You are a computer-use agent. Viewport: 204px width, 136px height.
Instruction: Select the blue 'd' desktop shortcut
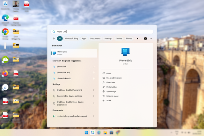(5, 87)
